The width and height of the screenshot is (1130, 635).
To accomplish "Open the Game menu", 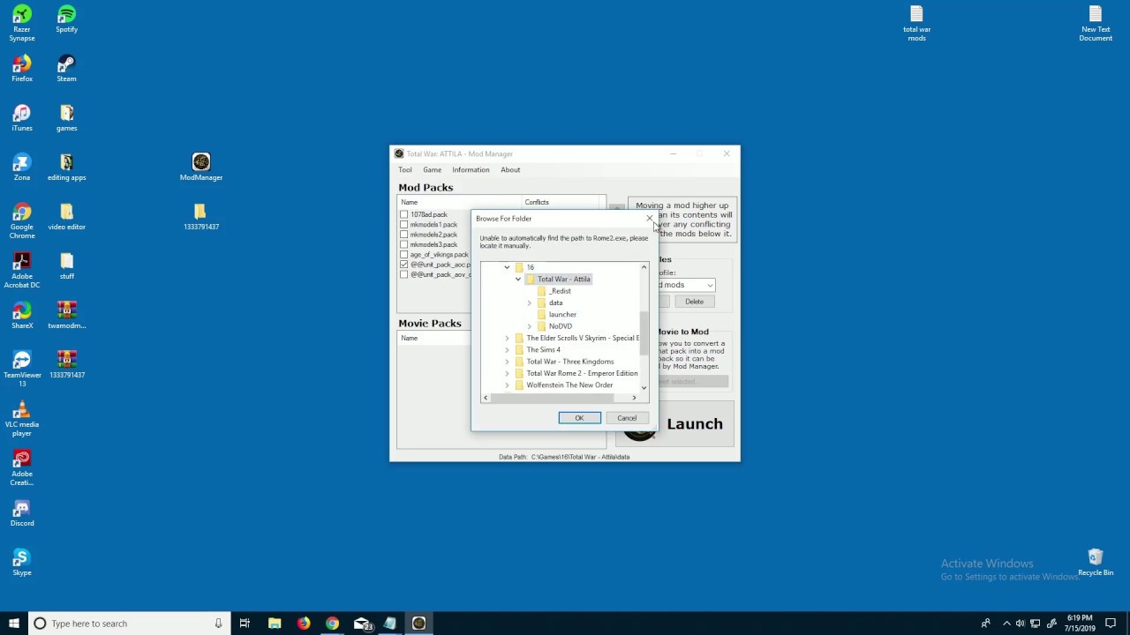I will (432, 169).
